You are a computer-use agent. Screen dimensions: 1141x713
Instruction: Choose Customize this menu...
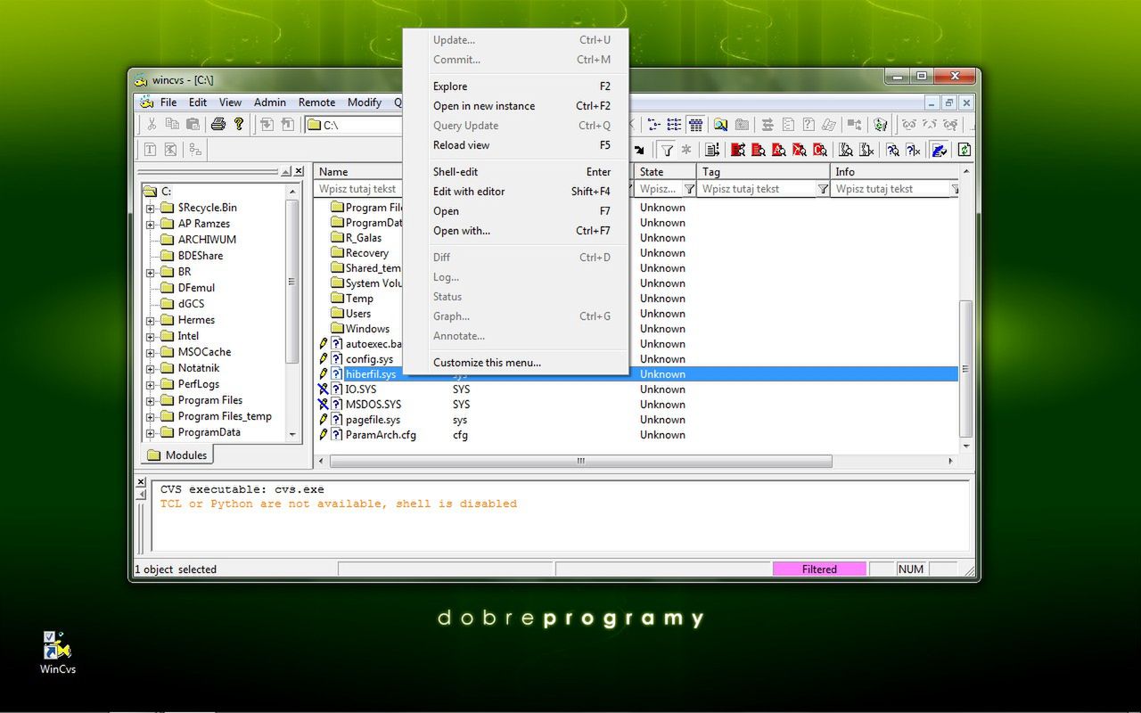516,363
